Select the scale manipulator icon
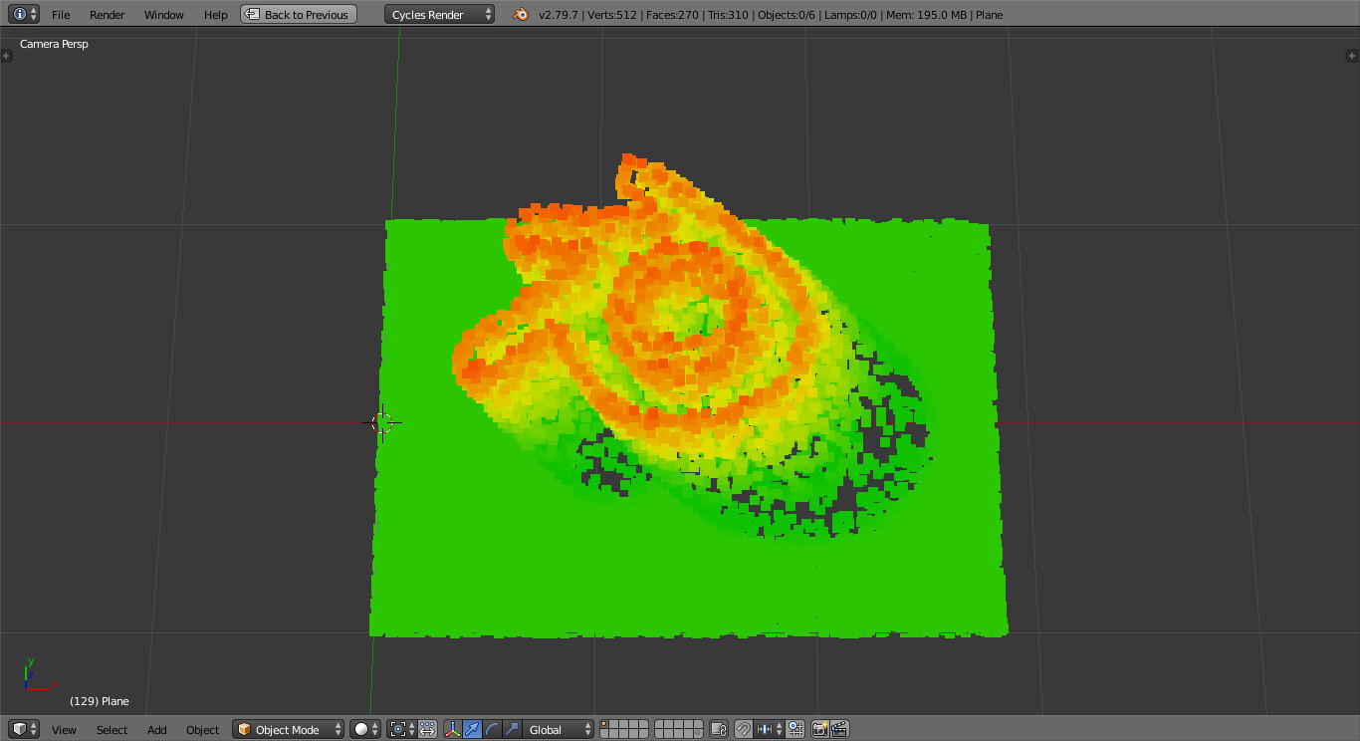Screen dimensions: 1360x741 pos(509,729)
